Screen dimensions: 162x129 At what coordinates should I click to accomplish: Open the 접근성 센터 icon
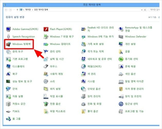point(121,104)
